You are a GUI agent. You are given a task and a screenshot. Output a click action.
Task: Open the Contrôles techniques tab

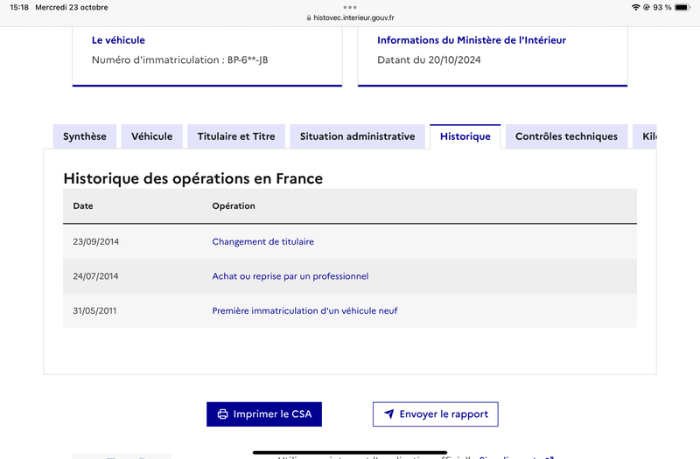pos(566,136)
